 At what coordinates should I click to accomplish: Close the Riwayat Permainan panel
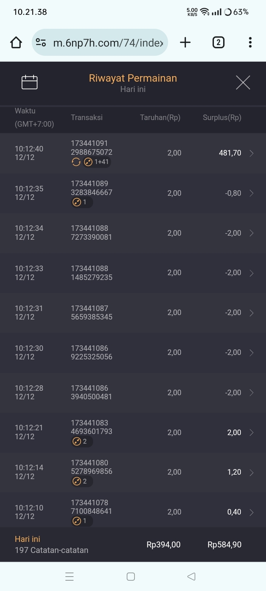pos(243,82)
